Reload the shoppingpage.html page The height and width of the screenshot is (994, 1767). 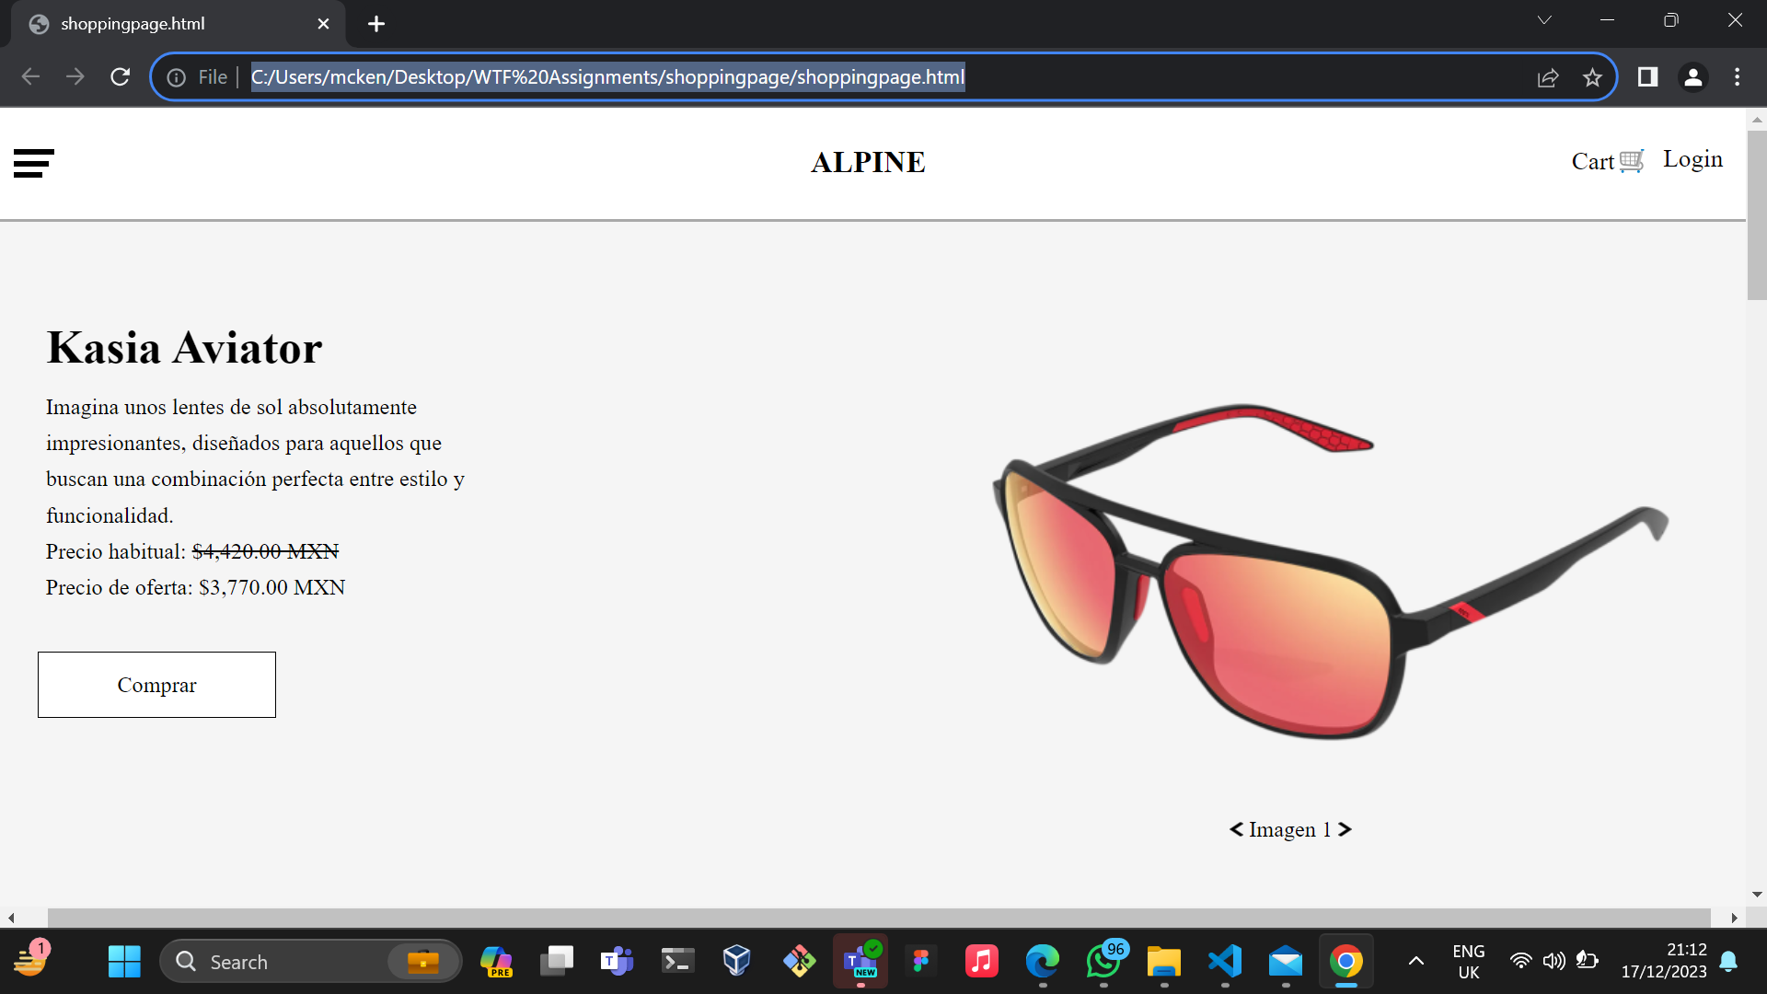[120, 77]
